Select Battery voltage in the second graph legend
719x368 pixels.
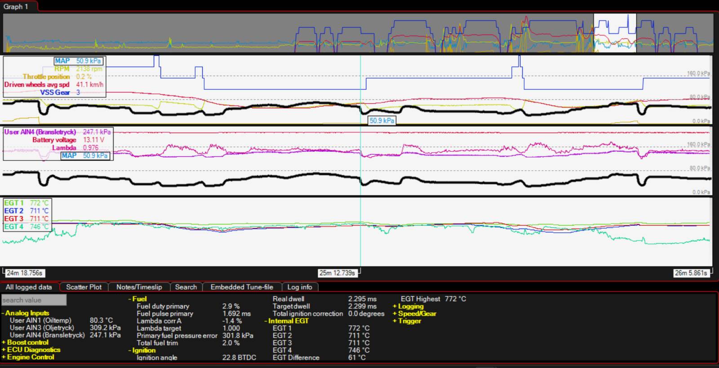click(x=54, y=140)
